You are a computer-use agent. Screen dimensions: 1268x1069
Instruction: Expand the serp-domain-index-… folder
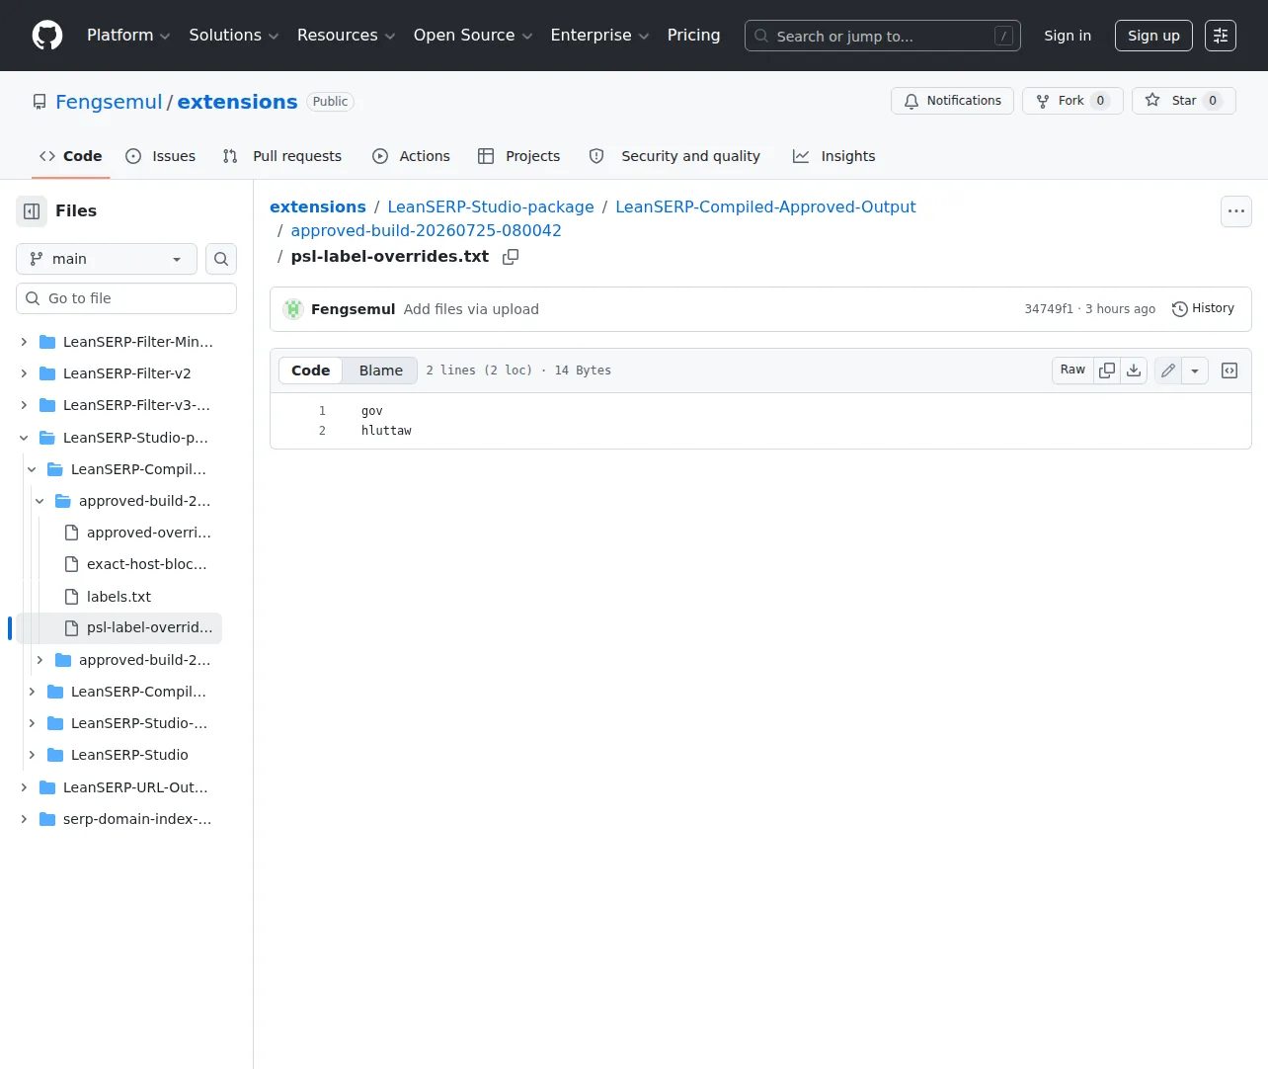click(x=24, y=819)
